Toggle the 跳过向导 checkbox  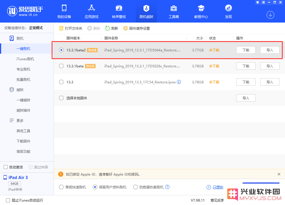coord(31,167)
